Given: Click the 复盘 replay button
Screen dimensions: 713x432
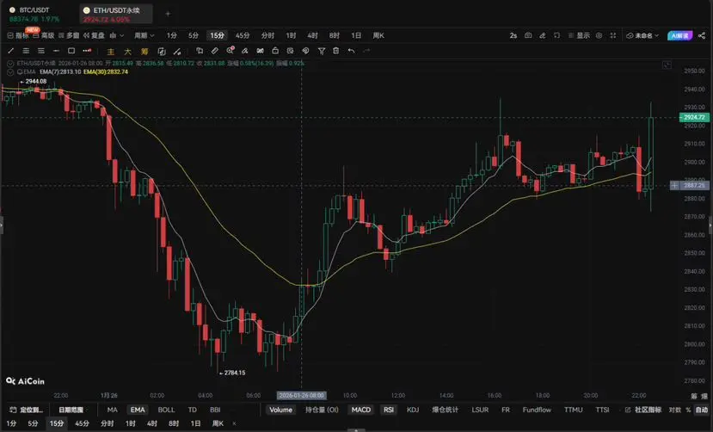Looking at the screenshot, I should click(x=94, y=35).
